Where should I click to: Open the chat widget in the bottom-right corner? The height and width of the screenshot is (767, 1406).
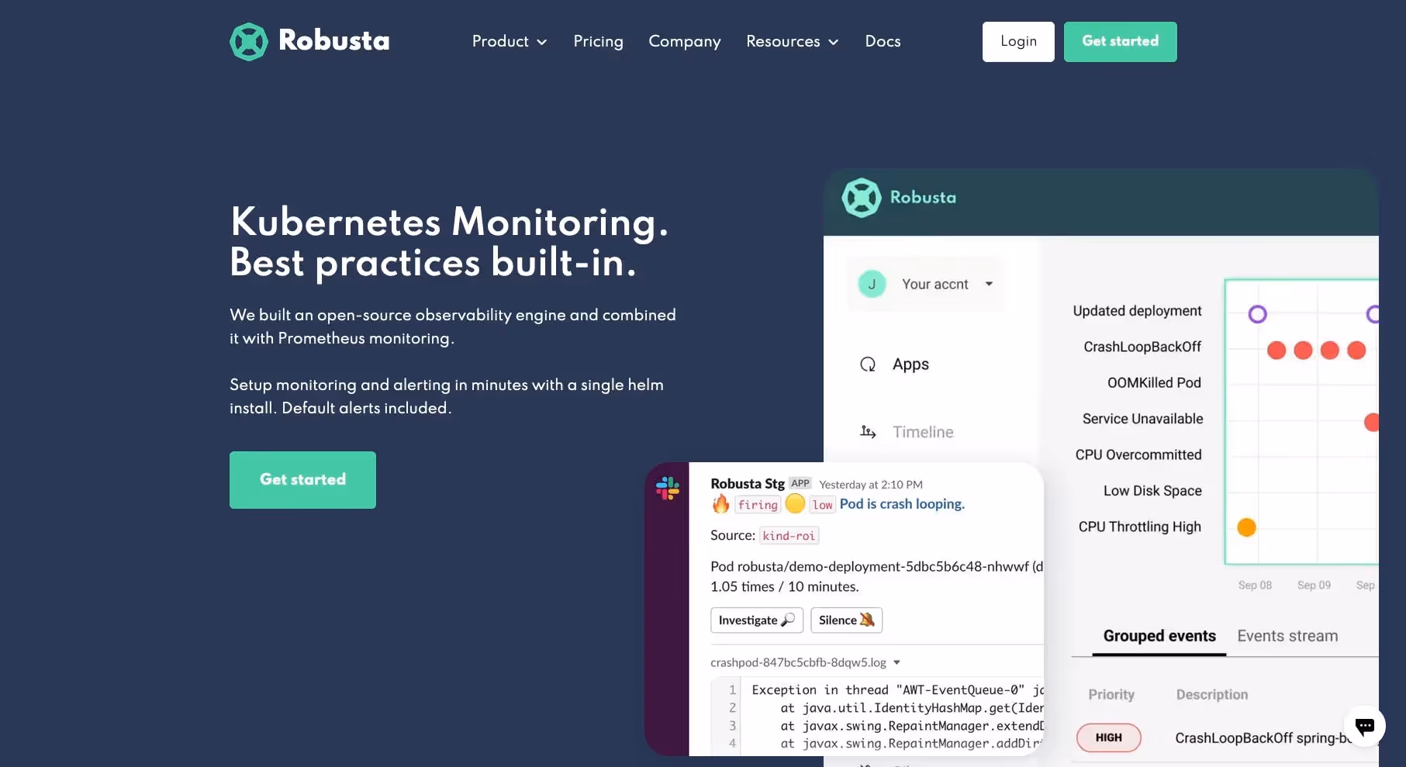tap(1365, 727)
